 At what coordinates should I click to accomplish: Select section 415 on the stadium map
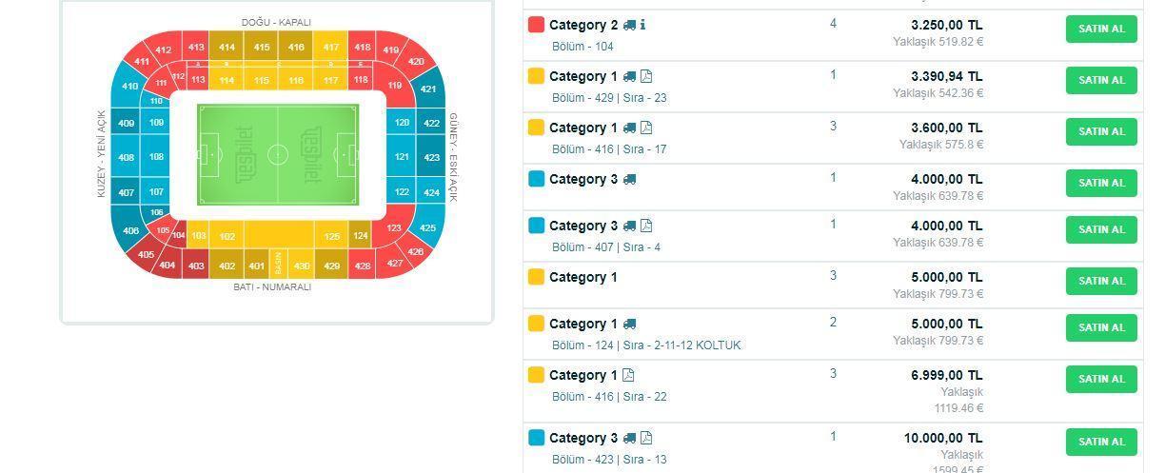point(262,47)
